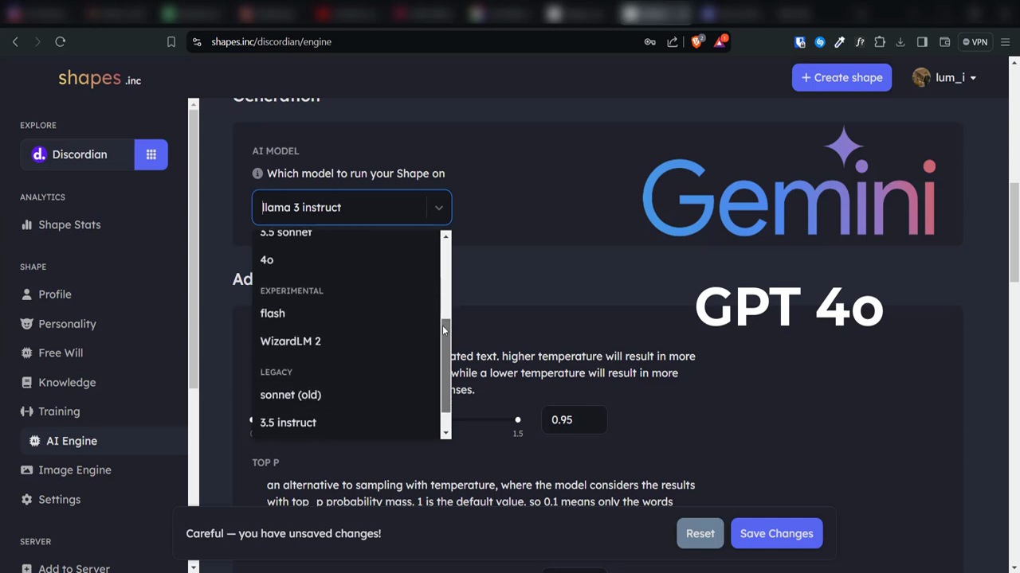The height and width of the screenshot is (573, 1020).
Task: Open the browser hamburger menu
Action: tap(1006, 42)
